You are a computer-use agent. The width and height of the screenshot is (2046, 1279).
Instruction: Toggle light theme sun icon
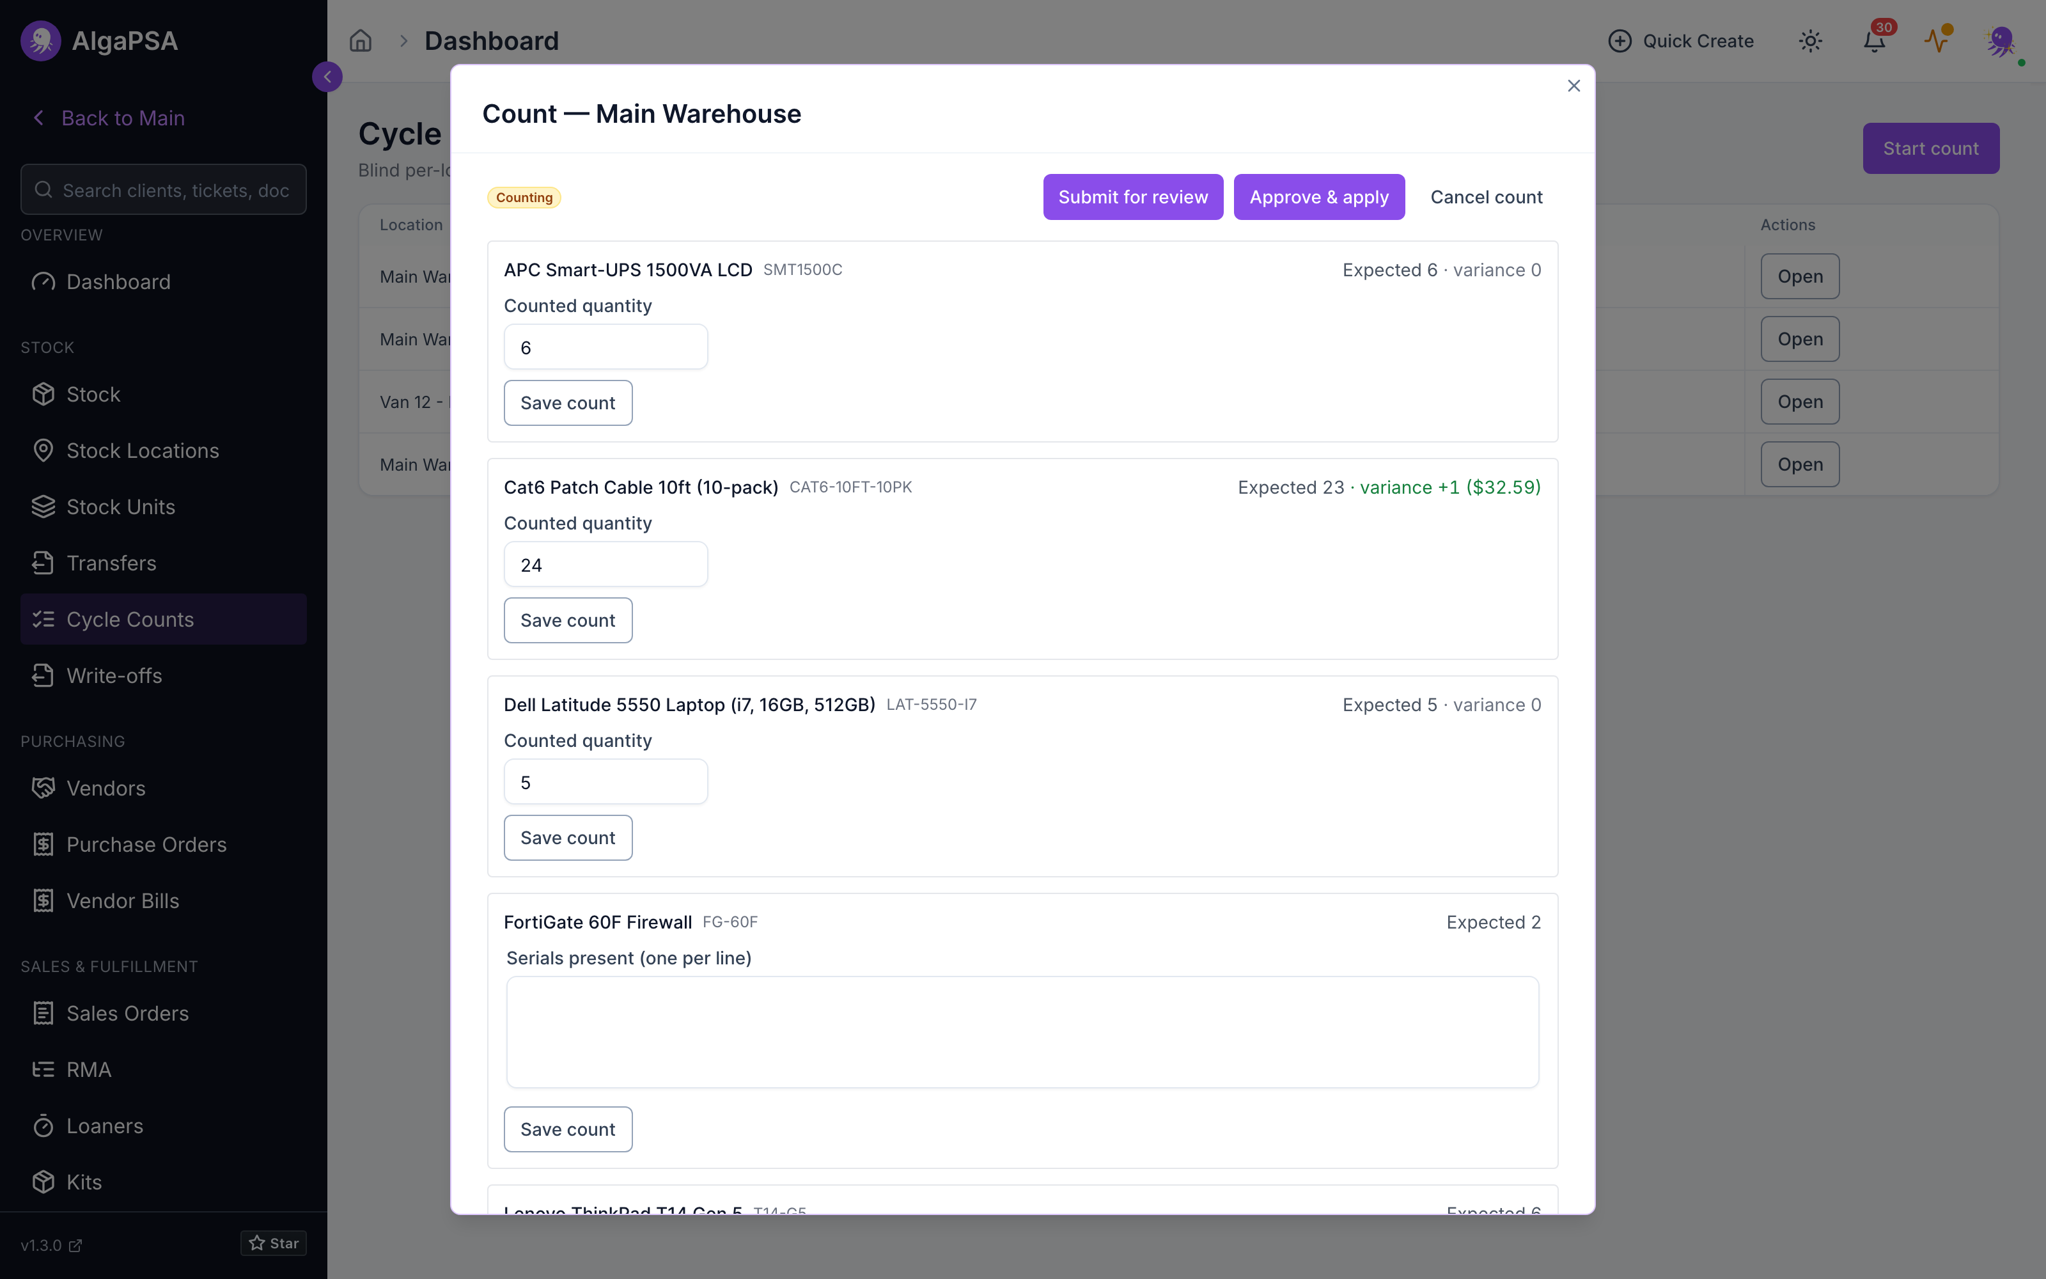point(1810,40)
